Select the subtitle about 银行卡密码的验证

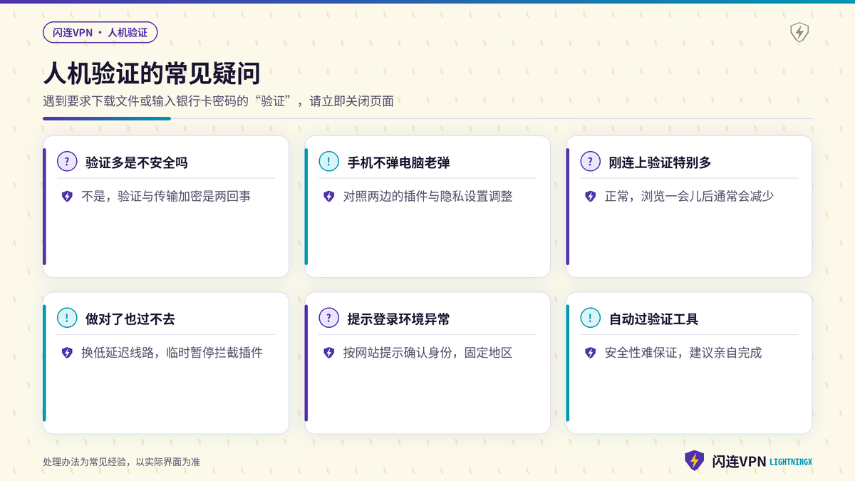pos(218,101)
